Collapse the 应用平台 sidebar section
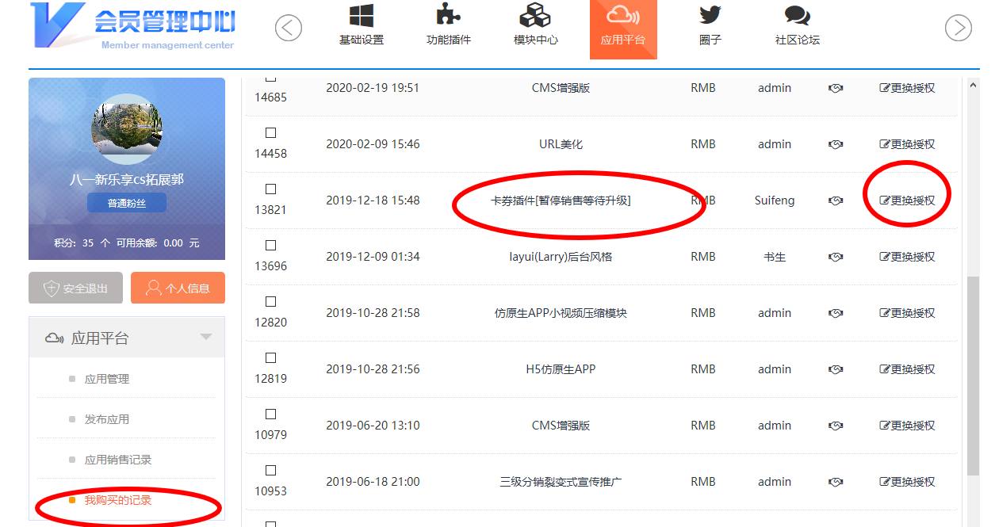Image resolution: width=995 pixels, height=527 pixels. 206,338
